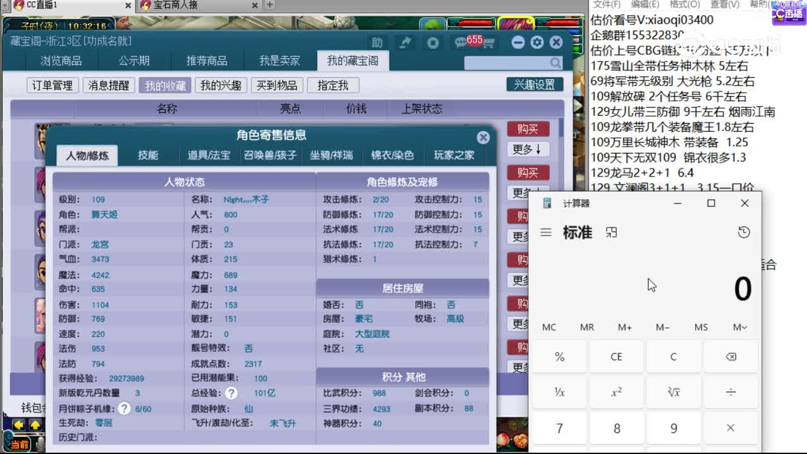
Task: Click the yellow left arrow icon at bottom left
Action: coord(18,425)
